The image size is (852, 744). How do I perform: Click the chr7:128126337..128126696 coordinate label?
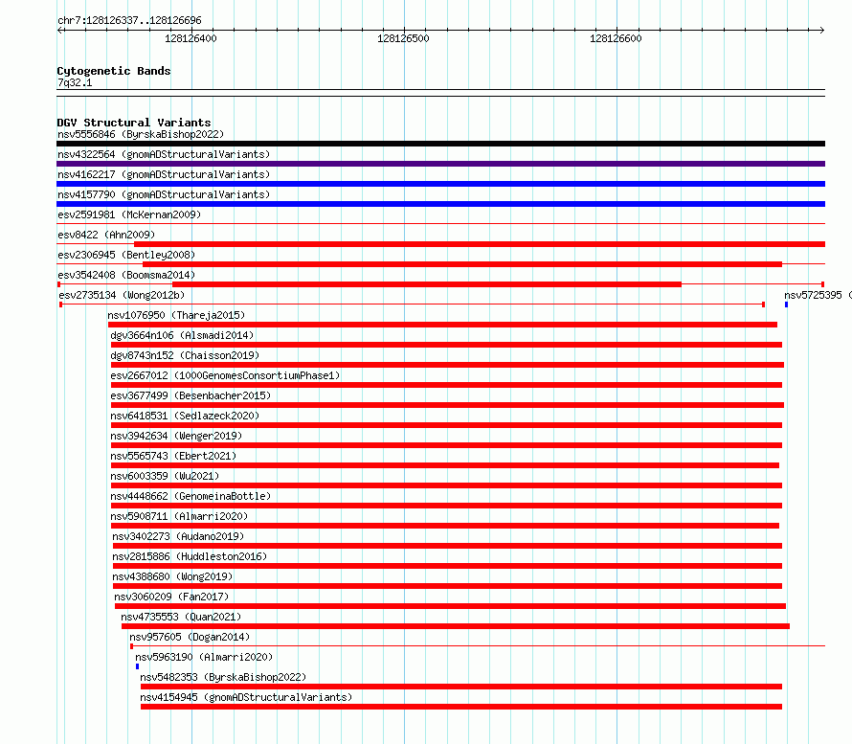129,20
